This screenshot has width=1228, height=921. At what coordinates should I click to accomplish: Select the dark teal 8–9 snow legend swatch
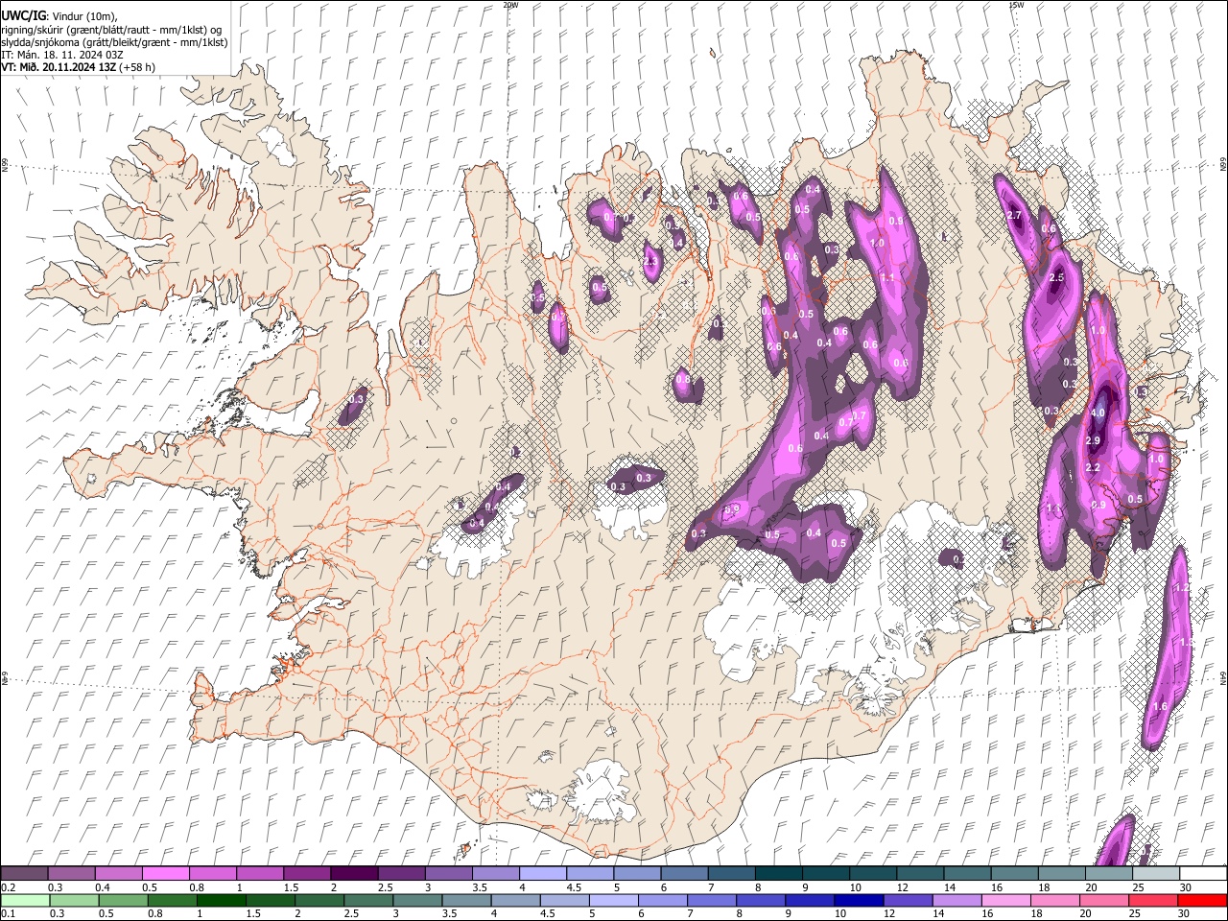point(777,874)
